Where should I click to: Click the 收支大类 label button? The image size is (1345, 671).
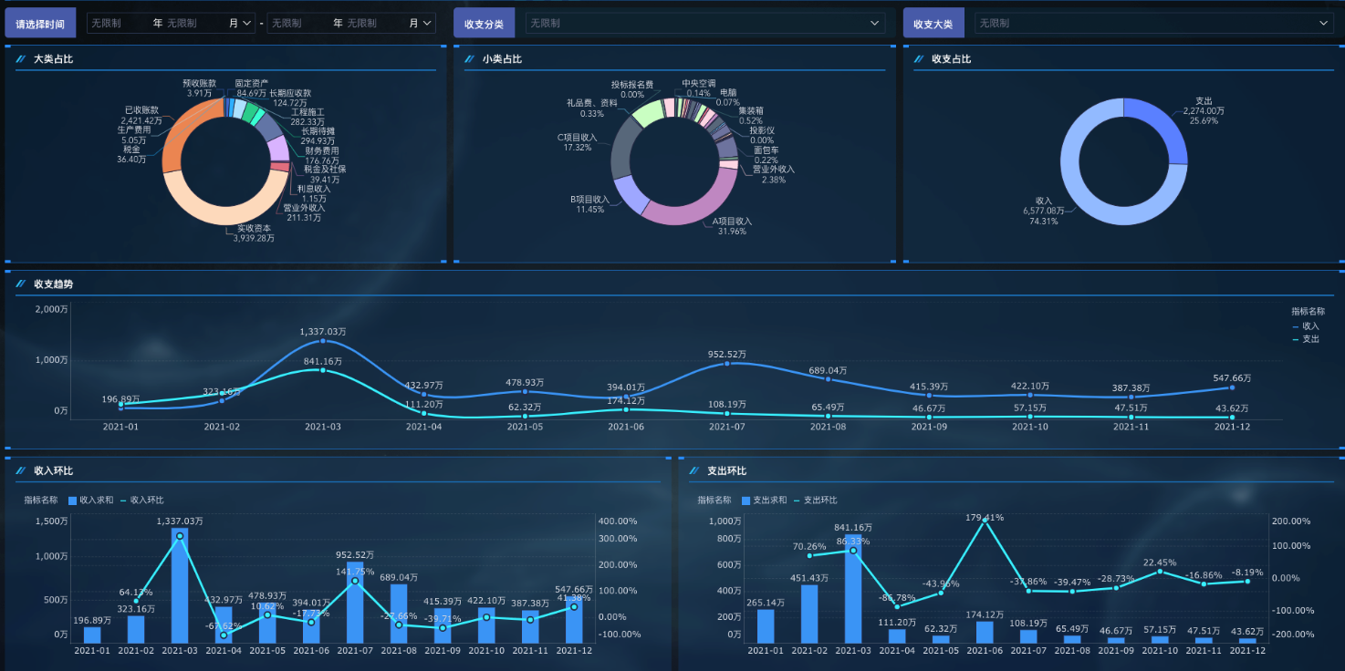coord(933,24)
